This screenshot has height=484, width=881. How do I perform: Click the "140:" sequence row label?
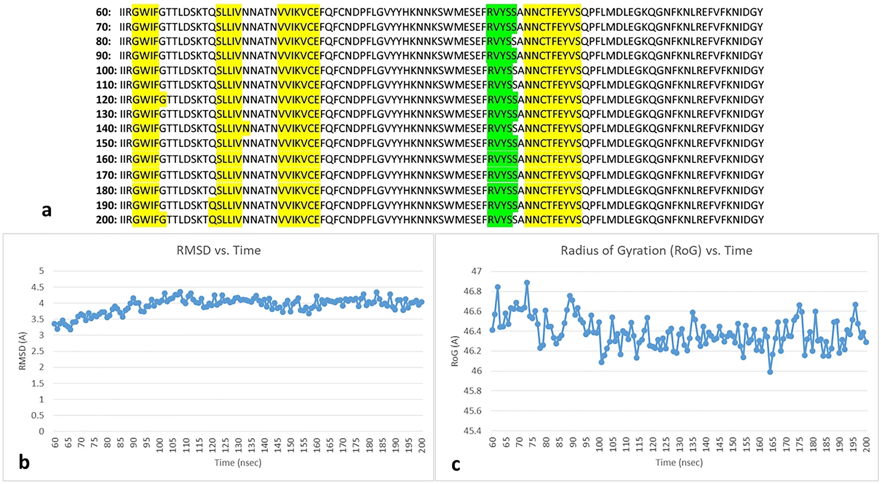107,129
